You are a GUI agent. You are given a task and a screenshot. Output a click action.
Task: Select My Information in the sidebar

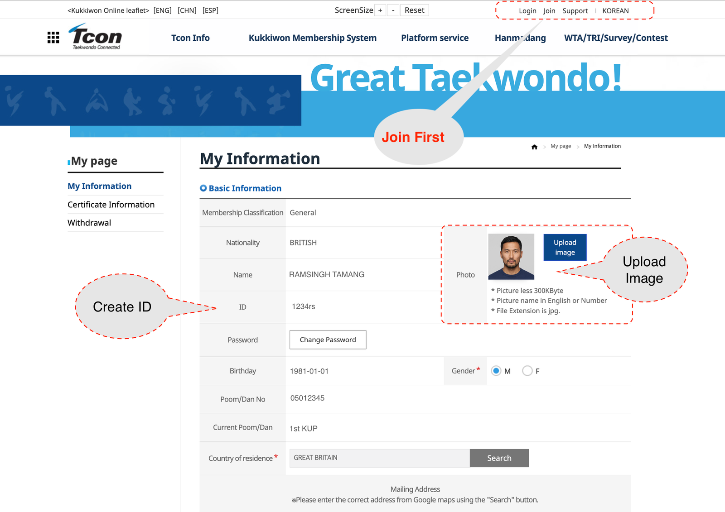[100, 186]
